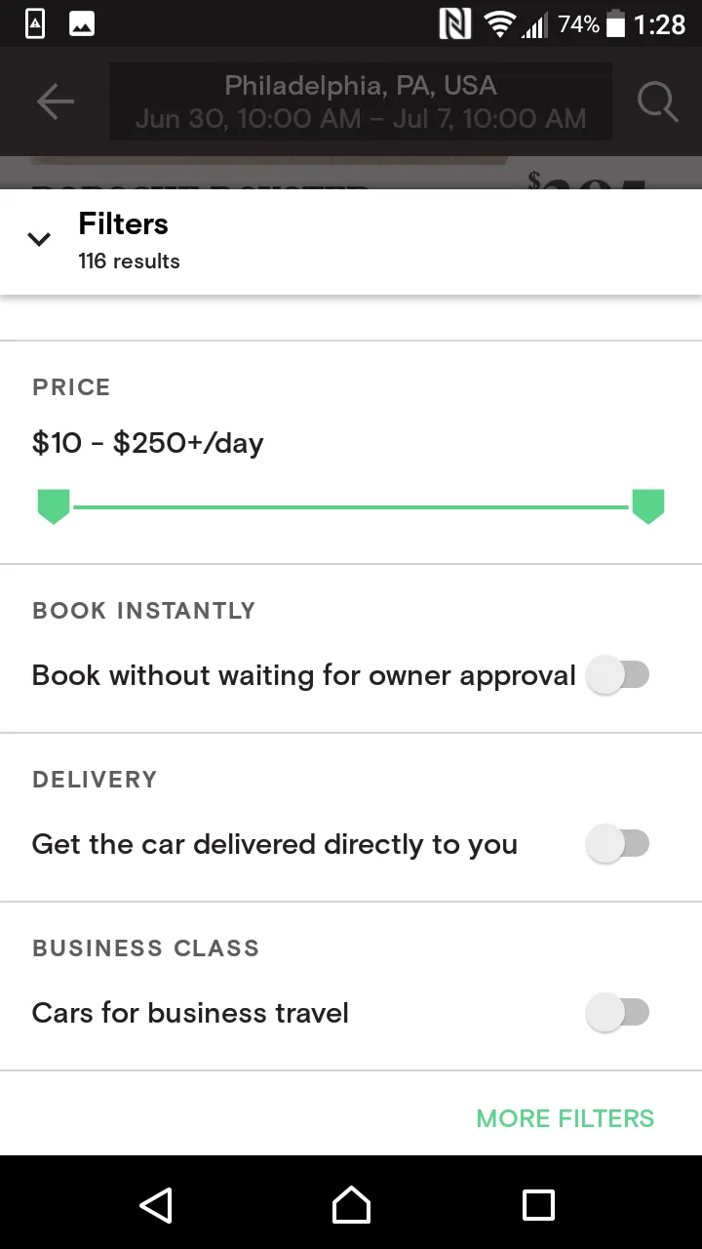Tap the image notification icon
Screen dimensions: 702x1249
click(x=82, y=24)
